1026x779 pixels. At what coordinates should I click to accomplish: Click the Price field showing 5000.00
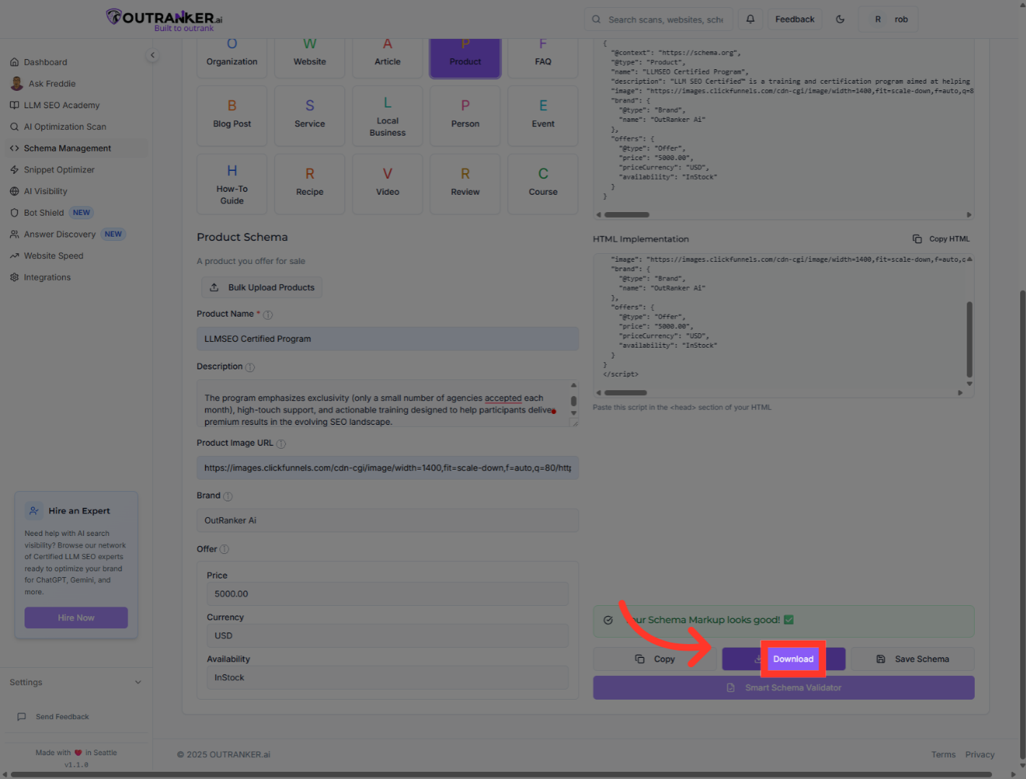click(x=387, y=594)
